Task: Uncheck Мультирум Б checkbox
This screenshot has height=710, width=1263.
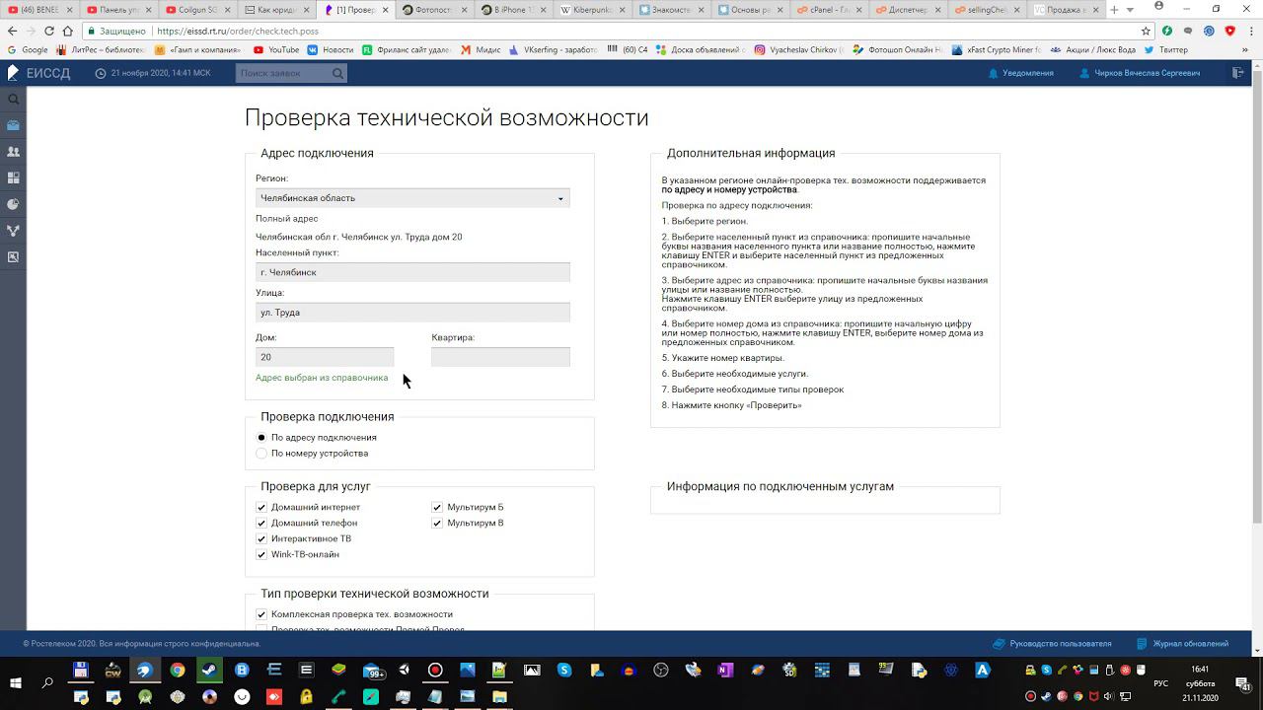Action: pos(437,508)
